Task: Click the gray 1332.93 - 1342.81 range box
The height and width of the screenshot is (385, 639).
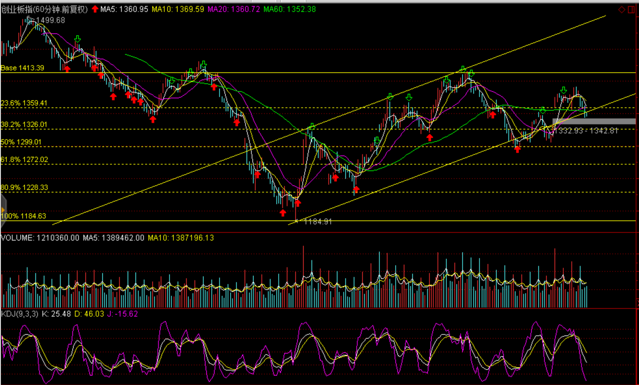Action: click(x=594, y=122)
